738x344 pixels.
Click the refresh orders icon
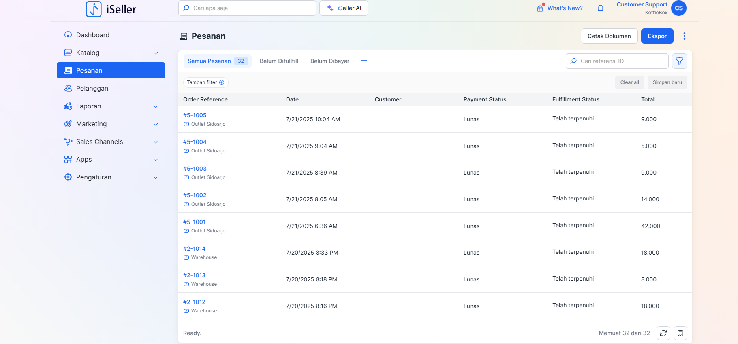point(663,333)
